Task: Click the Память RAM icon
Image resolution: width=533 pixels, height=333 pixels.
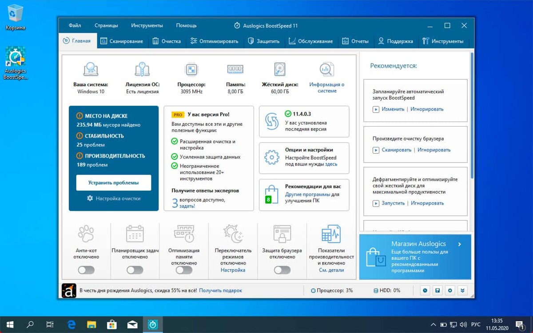Action: 235,69
